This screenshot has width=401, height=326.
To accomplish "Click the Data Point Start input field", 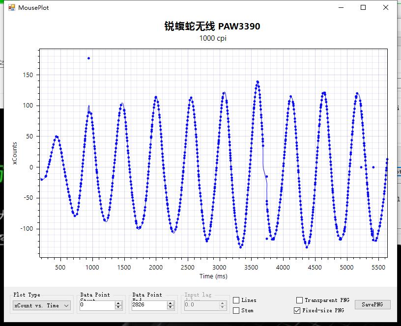I will [97, 305].
